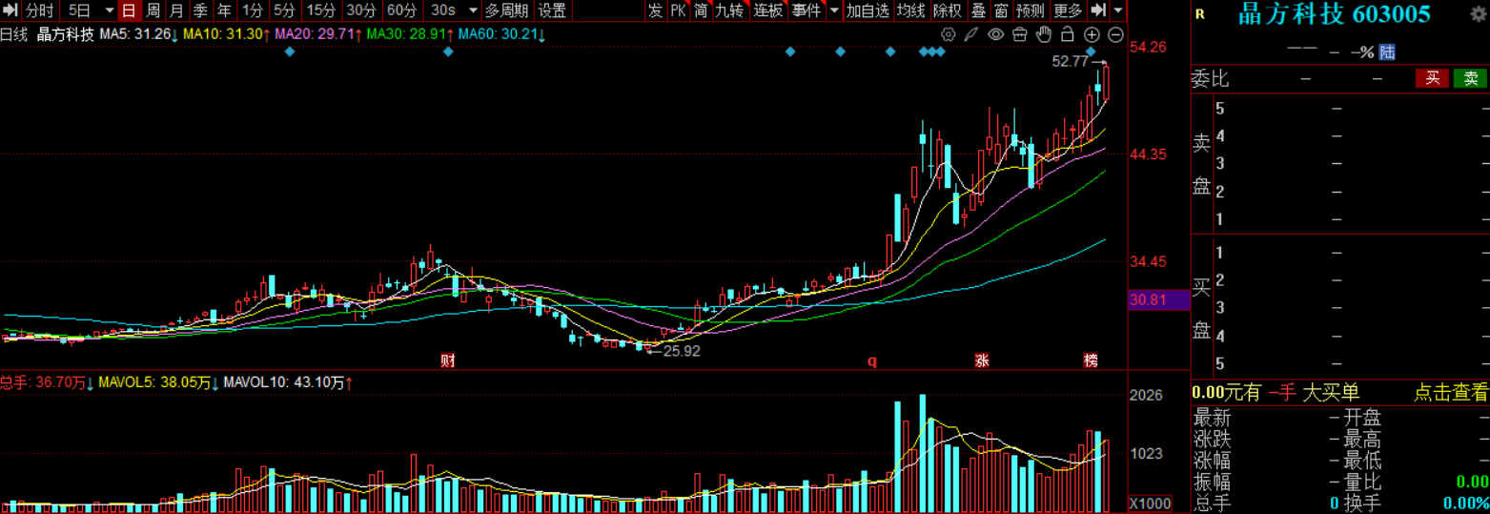
Task: Click the 事件 events button
Action: 806,10
